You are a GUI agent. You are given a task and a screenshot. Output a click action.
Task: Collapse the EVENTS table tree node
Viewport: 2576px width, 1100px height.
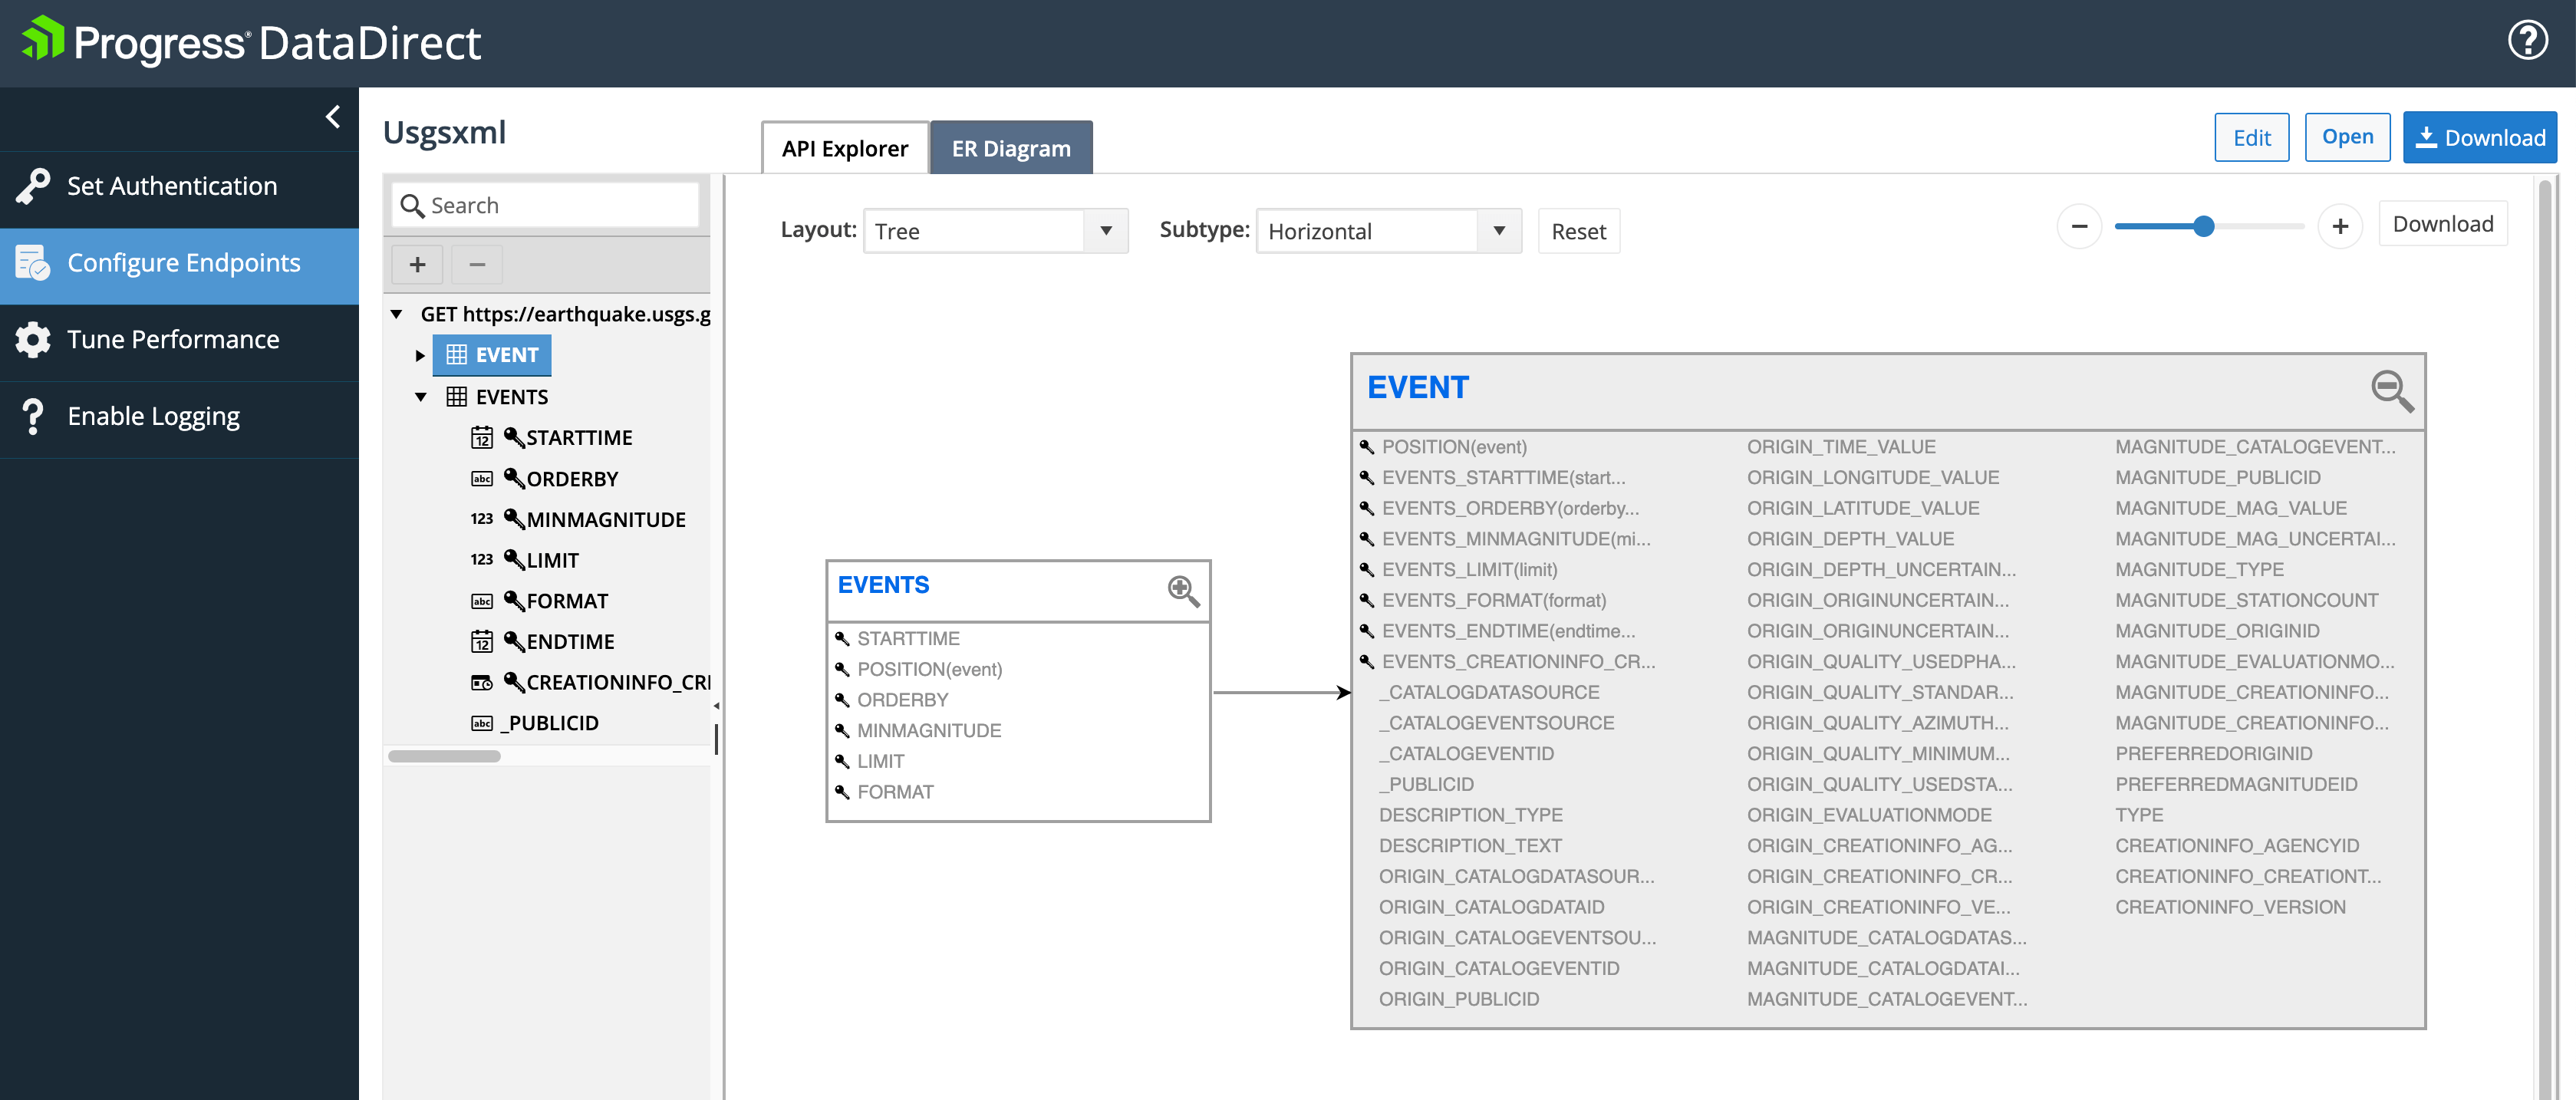[420, 397]
